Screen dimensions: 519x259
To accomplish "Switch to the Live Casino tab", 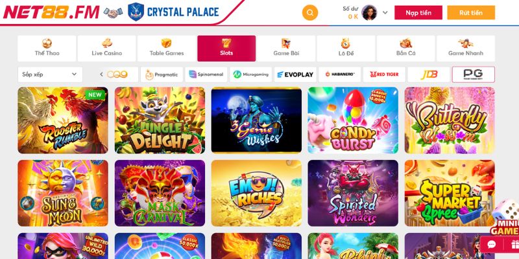I will click(x=106, y=48).
